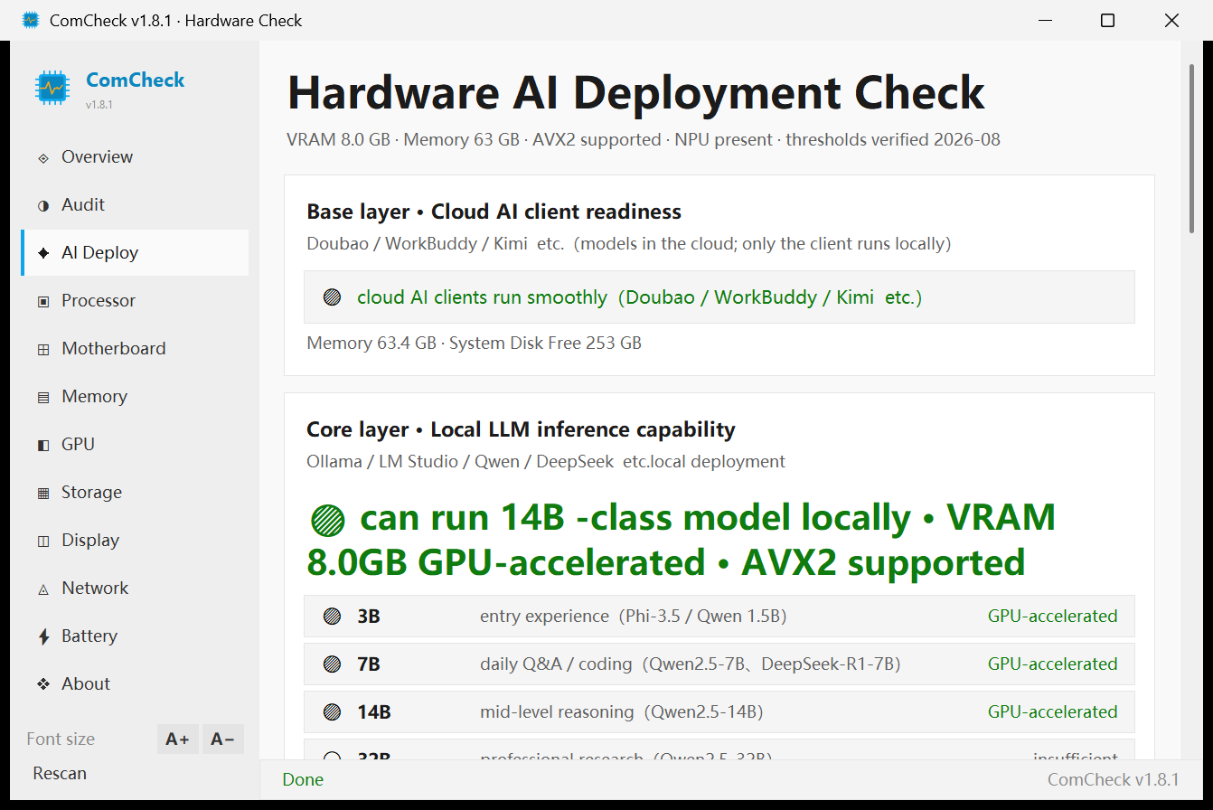1213x810 pixels.
Task: Click the status circle in the 7B row
Action: (x=333, y=664)
